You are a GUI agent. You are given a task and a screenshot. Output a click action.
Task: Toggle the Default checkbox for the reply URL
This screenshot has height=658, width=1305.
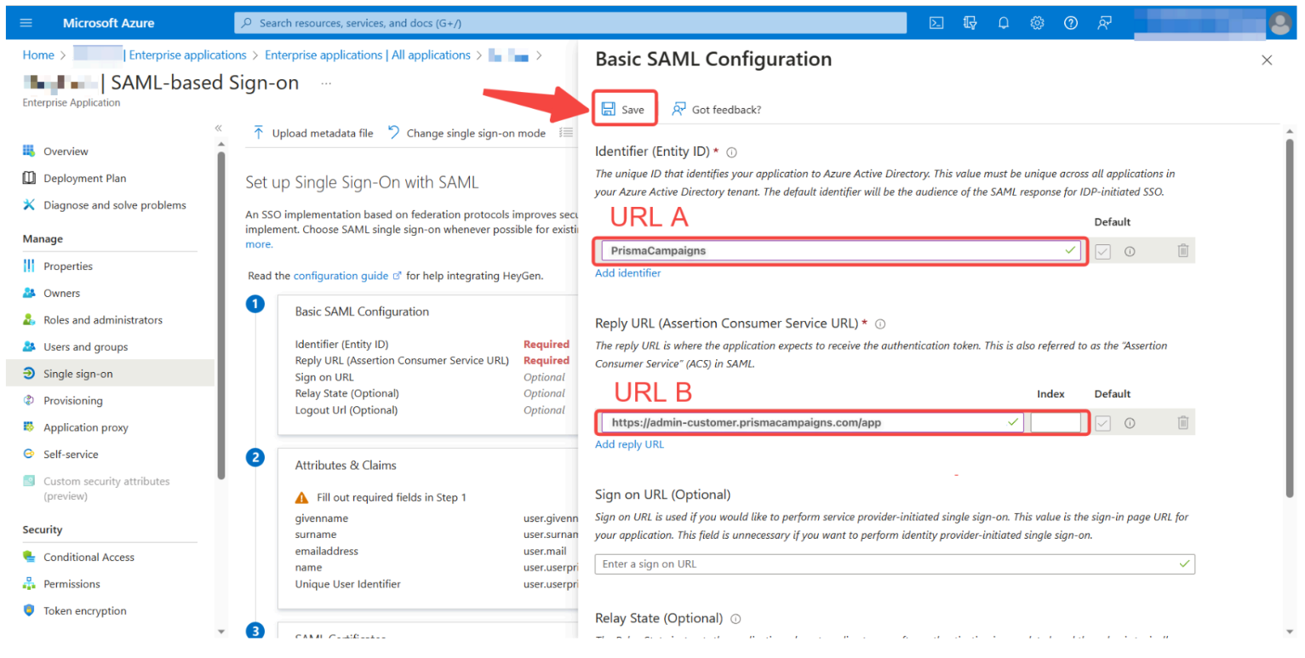(x=1103, y=423)
